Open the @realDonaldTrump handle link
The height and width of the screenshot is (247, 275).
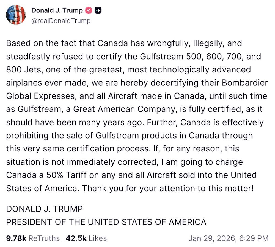[61, 21]
